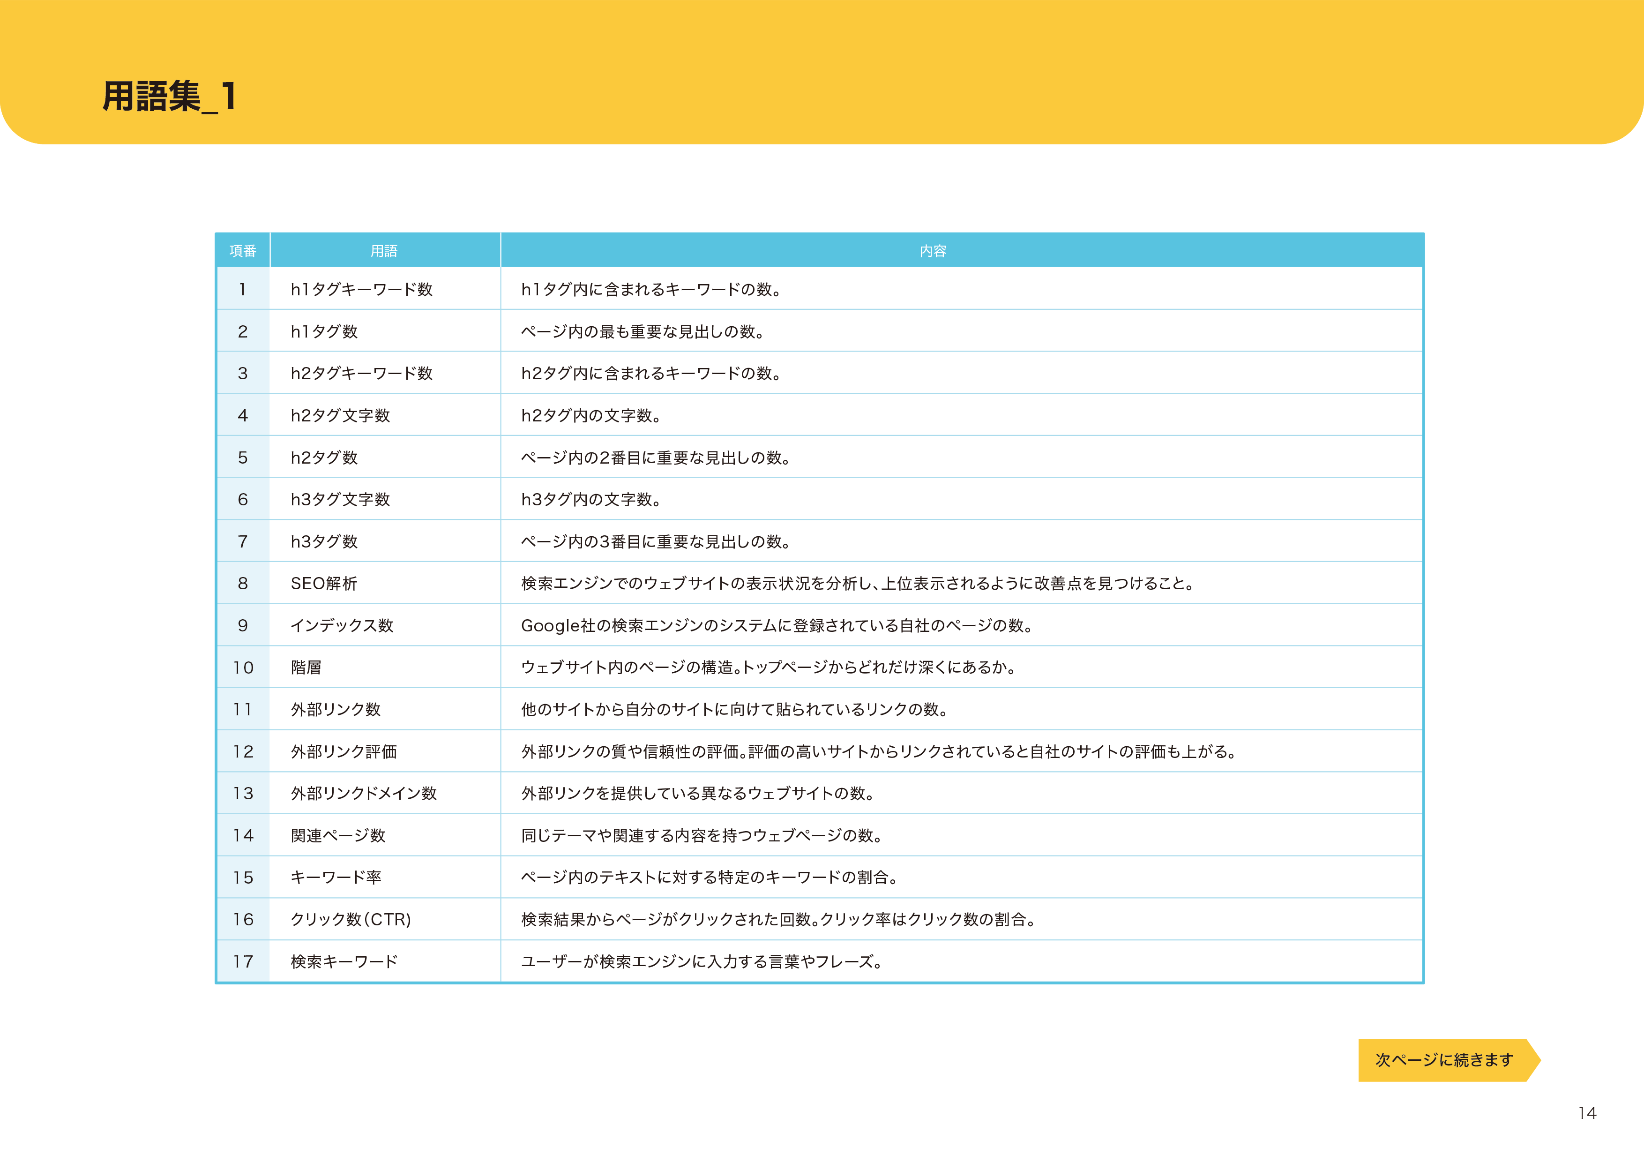
Task: Click the description starting ページ内のテキストに対する
Action: pyautogui.click(x=710, y=877)
